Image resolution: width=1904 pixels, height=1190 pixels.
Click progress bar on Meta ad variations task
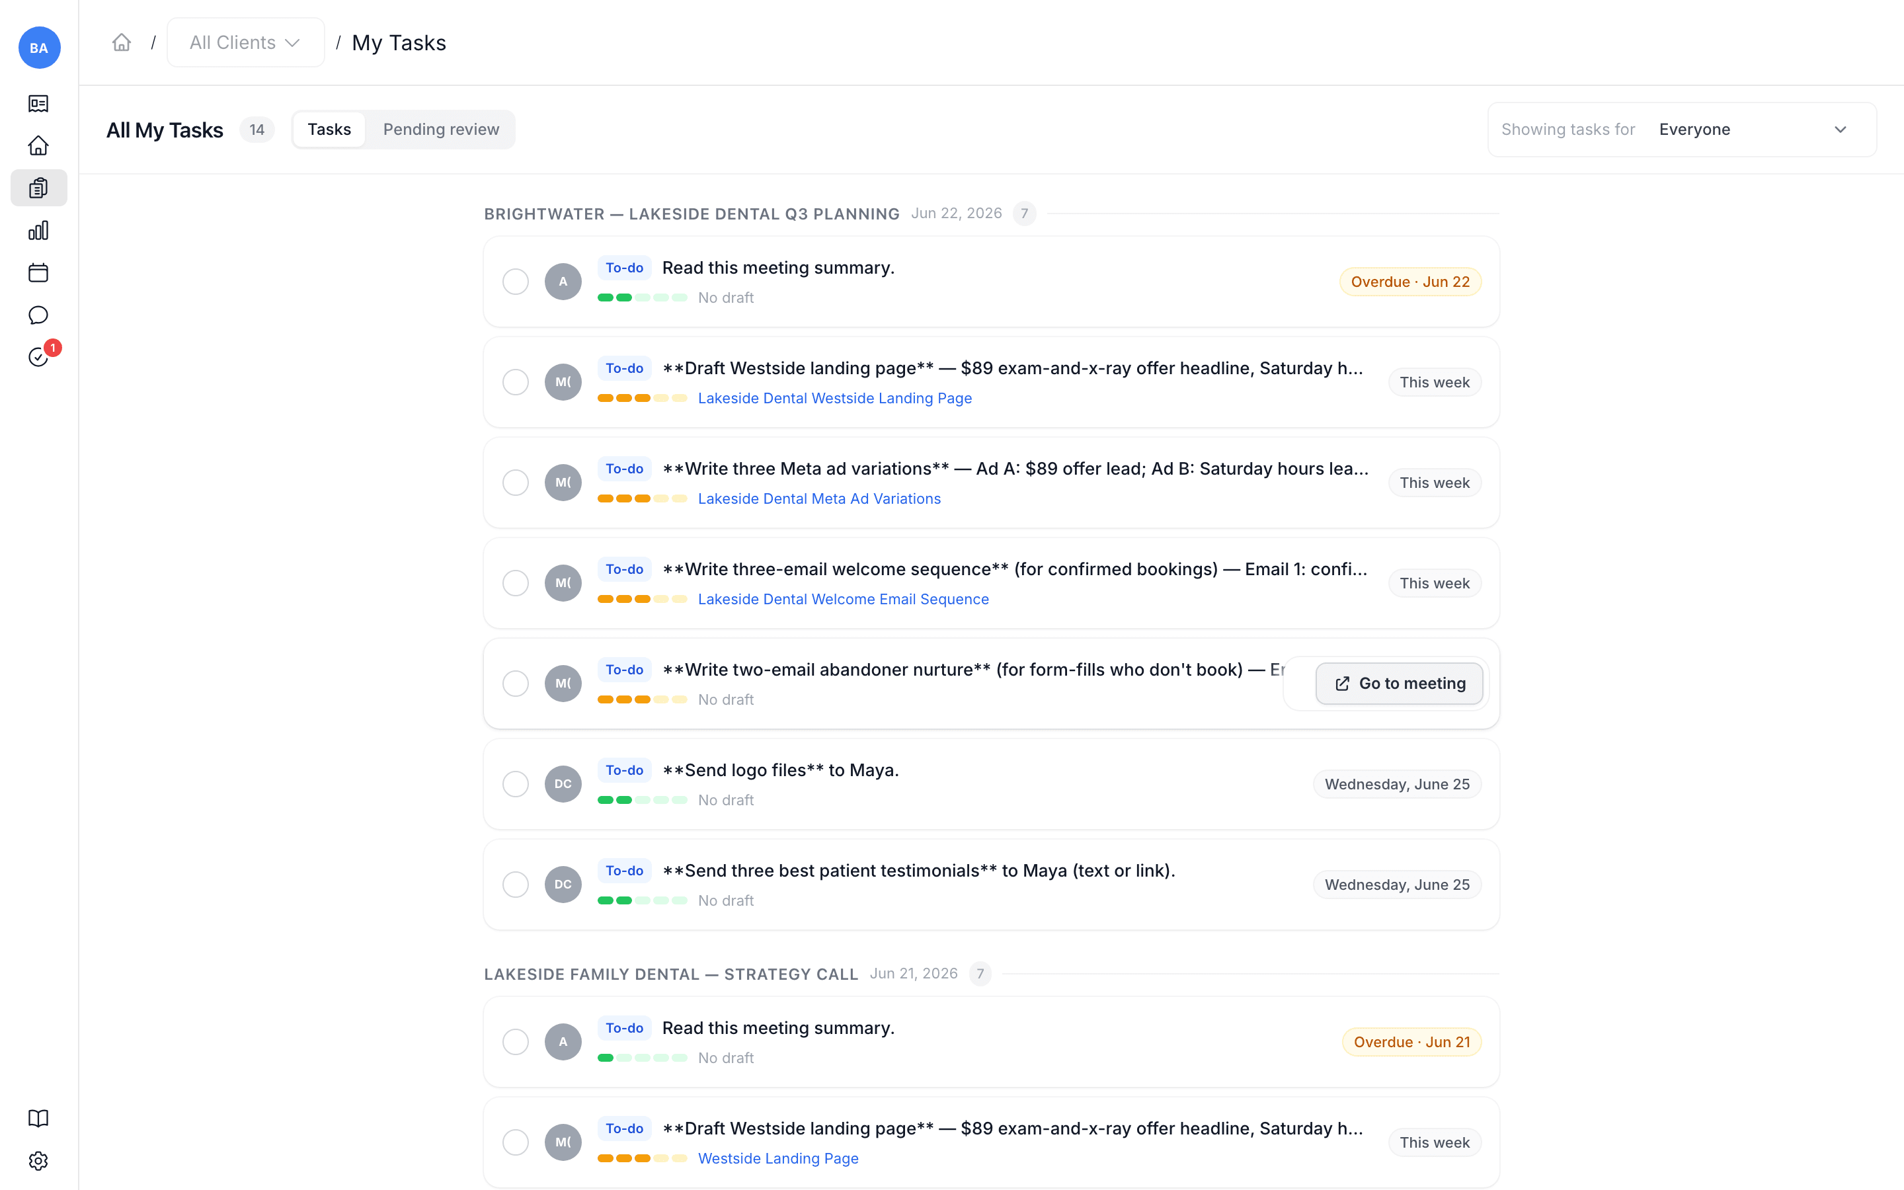click(643, 499)
